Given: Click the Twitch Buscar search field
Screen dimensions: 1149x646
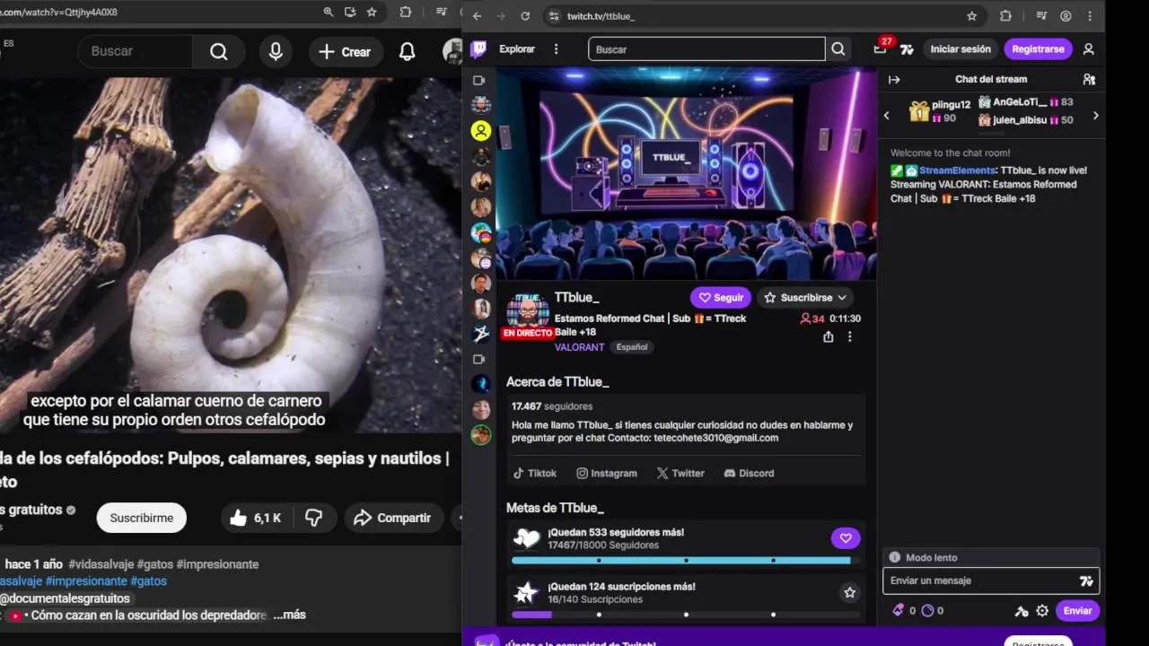Looking at the screenshot, I should click(x=706, y=49).
